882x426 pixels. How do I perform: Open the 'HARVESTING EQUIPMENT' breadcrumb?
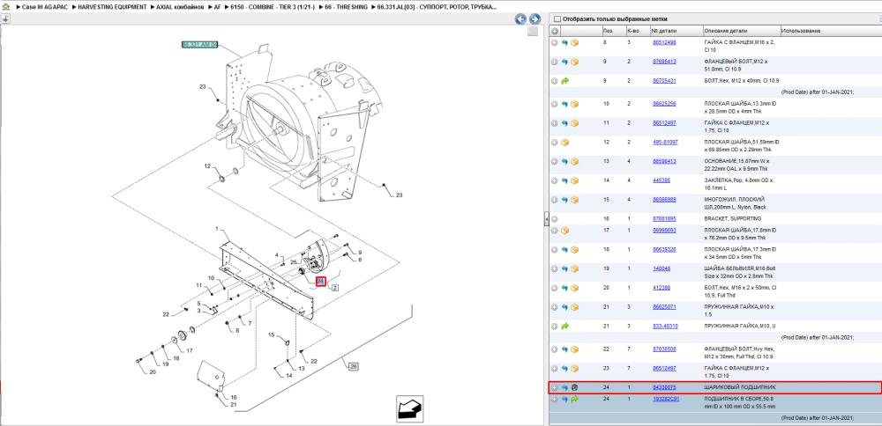point(113,8)
